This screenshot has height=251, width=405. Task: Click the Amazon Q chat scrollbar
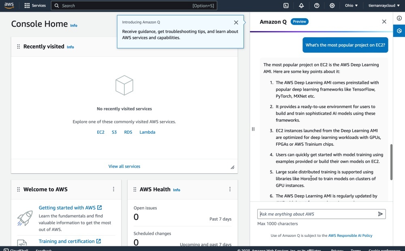tap(391, 162)
